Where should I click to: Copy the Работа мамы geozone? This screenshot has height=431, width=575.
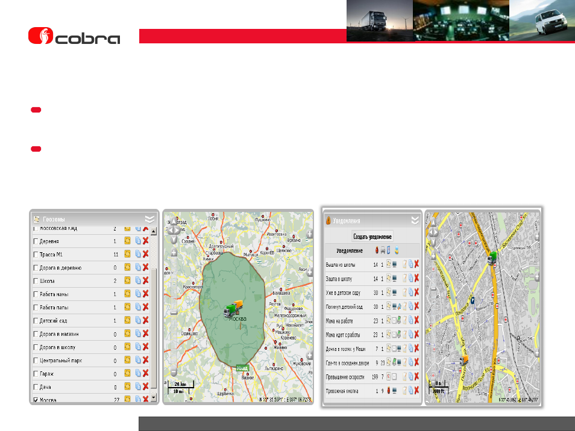click(138, 293)
